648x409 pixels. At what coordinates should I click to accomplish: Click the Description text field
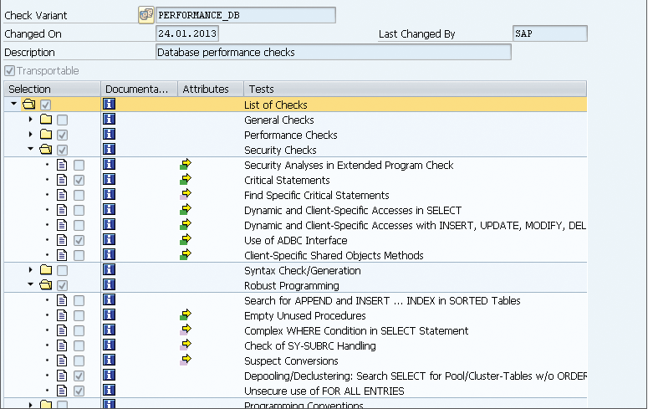click(x=333, y=53)
